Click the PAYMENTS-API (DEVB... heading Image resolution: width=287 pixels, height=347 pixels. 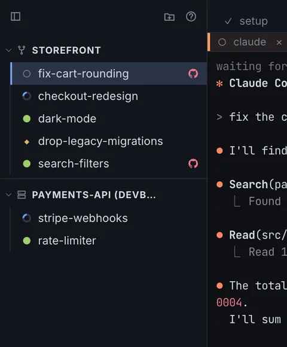coord(94,195)
